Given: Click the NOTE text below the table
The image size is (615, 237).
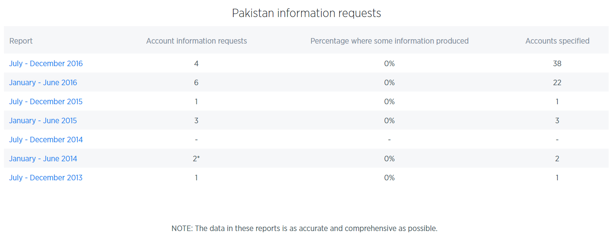Looking at the screenshot, I should 304,228.
